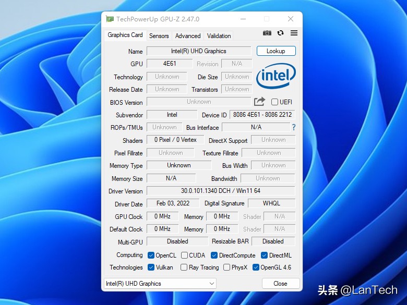Click the Driver Version field
This screenshot has width=407, height=305.
[x=221, y=191]
